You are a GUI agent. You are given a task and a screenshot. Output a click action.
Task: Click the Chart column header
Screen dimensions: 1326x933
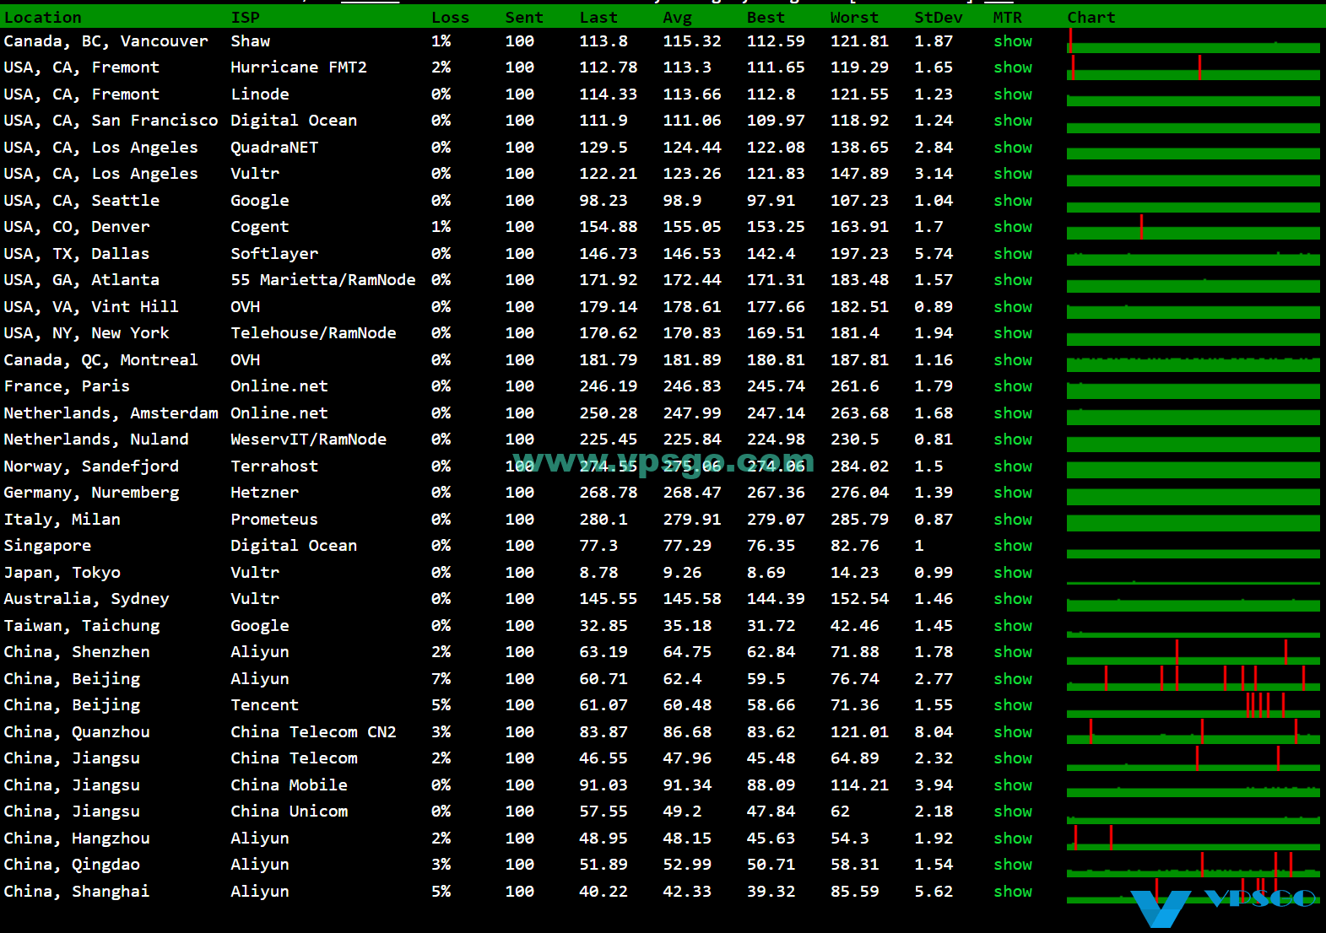pyautogui.click(x=1091, y=18)
